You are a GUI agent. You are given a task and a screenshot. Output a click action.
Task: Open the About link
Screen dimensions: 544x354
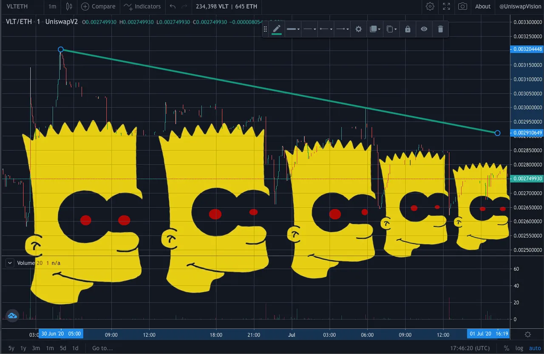[x=483, y=6]
